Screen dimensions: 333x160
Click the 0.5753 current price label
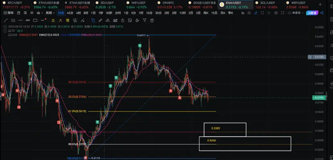coord(319,98)
